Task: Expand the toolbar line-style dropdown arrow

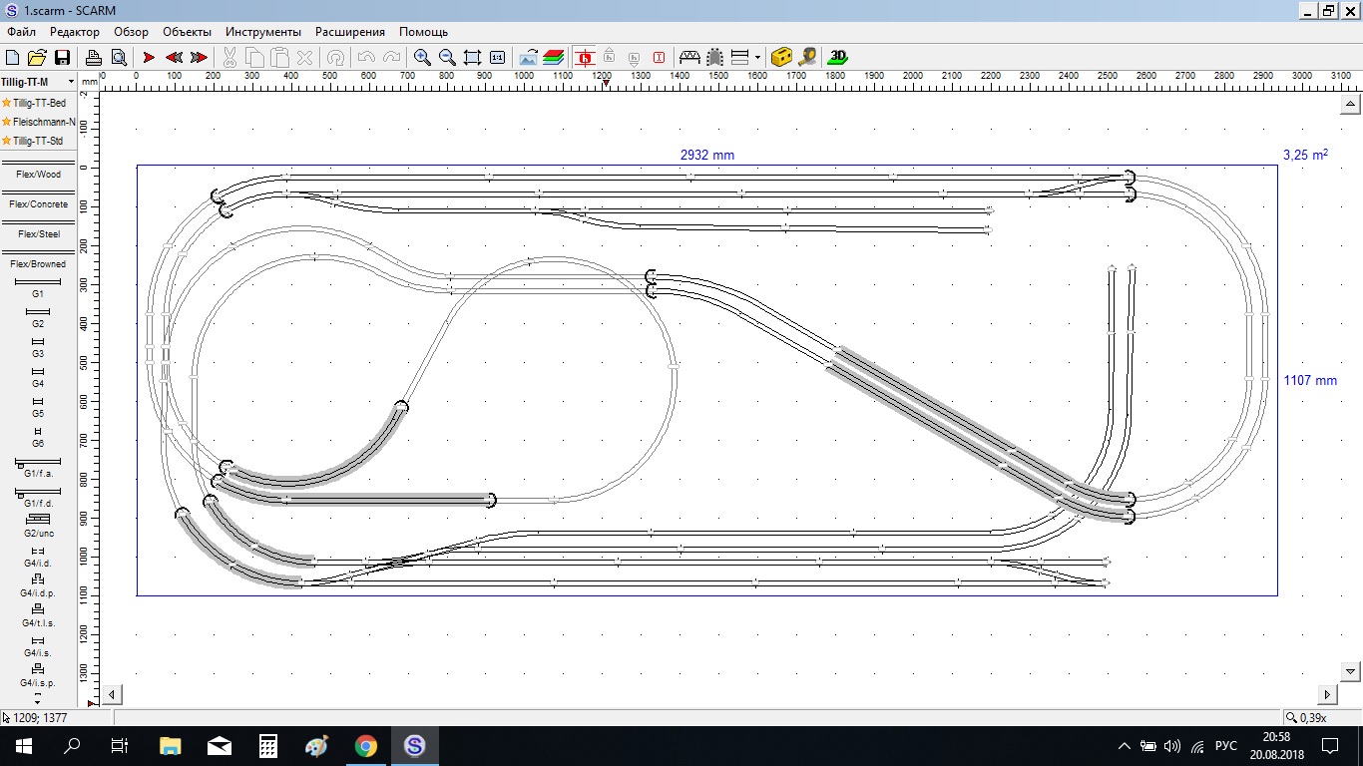Action: (757, 57)
